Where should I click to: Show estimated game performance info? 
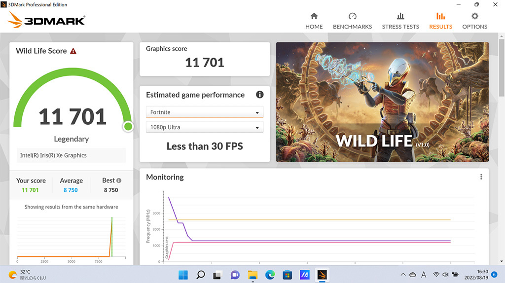click(x=259, y=95)
